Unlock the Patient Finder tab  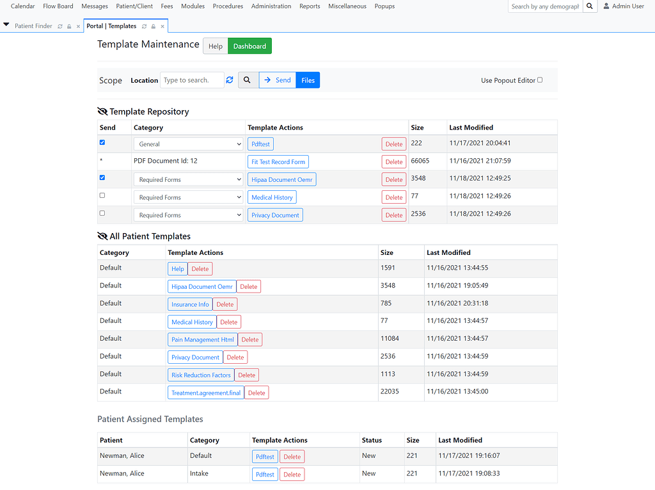(x=69, y=26)
